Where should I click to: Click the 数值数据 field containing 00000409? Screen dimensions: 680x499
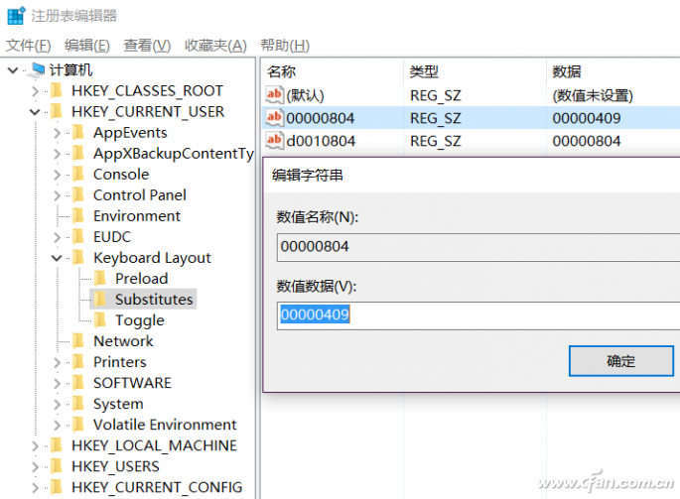tap(478, 315)
